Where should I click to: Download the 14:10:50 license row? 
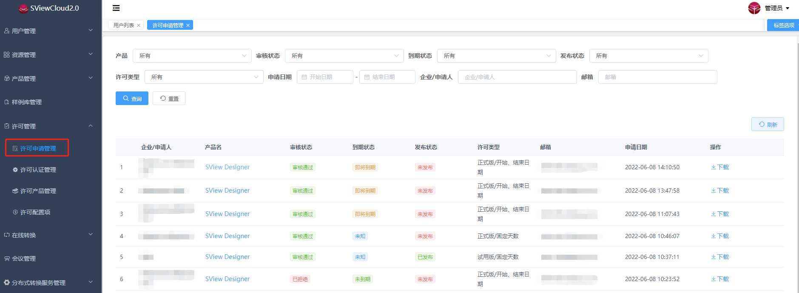[x=720, y=167]
